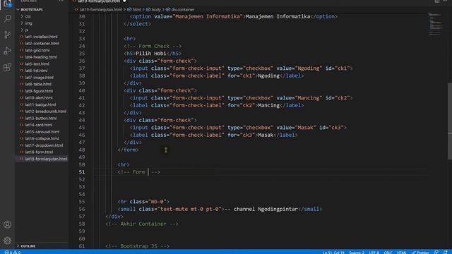This screenshot has width=452, height=254.
Task: Open lat3-grid.html file
Action: 37,50
